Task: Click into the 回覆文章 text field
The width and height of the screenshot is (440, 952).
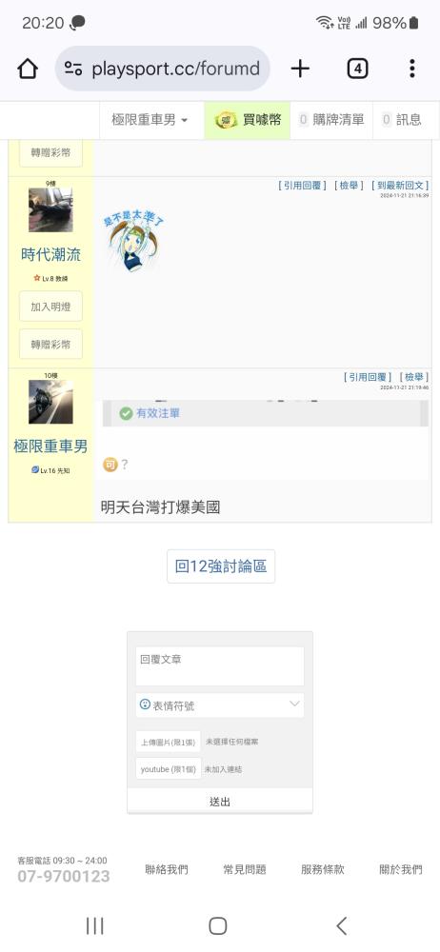Action: (220, 666)
